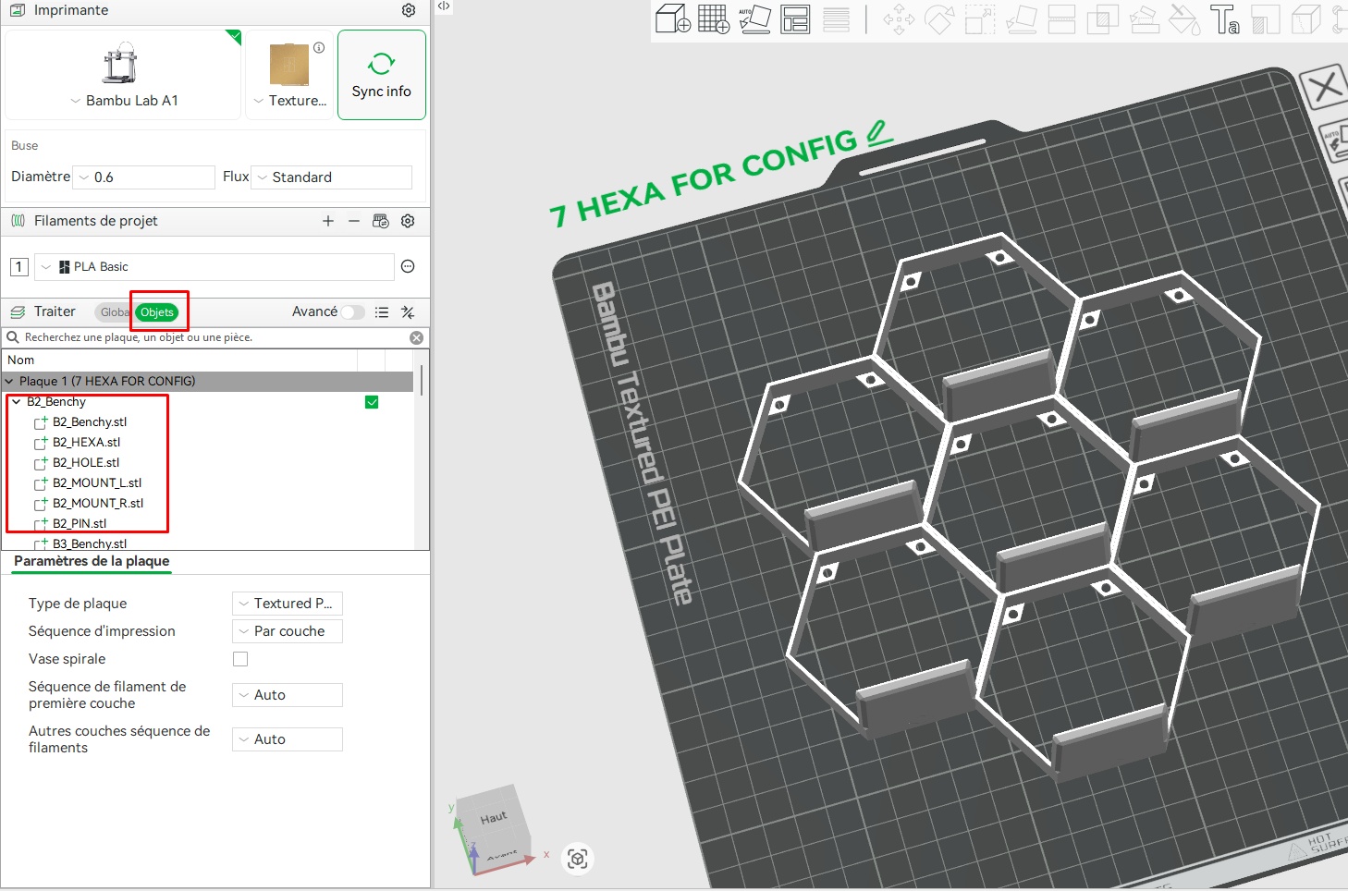Switch to the Objets settings toggle
1348x891 pixels.
pos(157,312)
